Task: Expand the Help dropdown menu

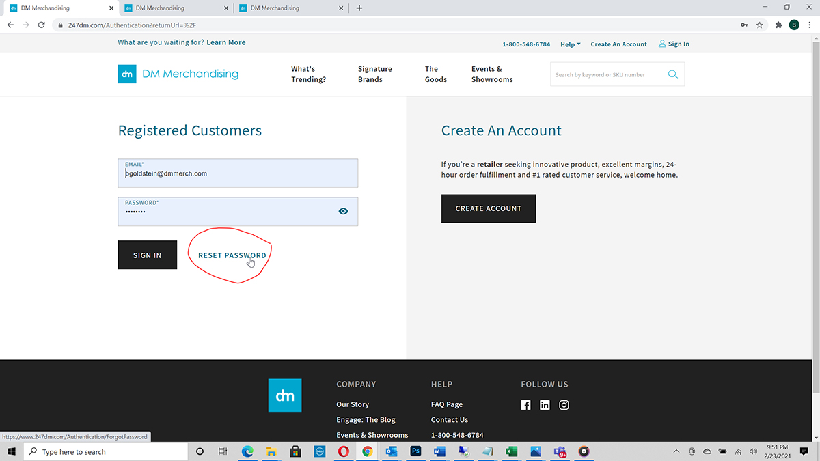Action: (570, 44)
